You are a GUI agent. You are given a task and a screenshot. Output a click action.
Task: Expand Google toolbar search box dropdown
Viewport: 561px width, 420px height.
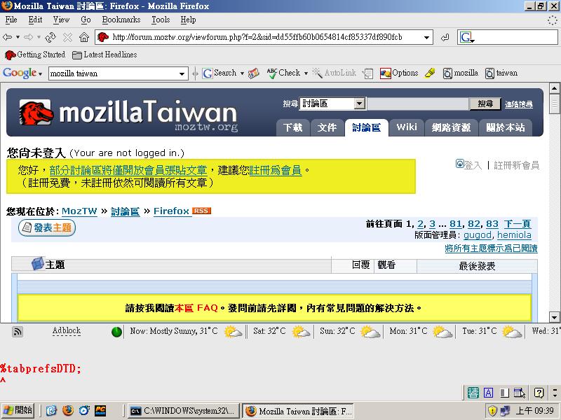click(182, 74)
